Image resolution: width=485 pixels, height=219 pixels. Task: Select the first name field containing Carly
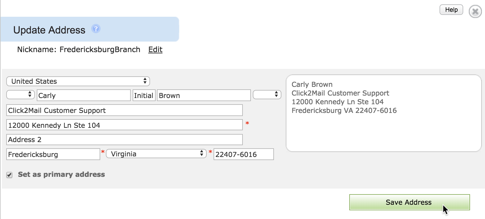pos(84,96)
